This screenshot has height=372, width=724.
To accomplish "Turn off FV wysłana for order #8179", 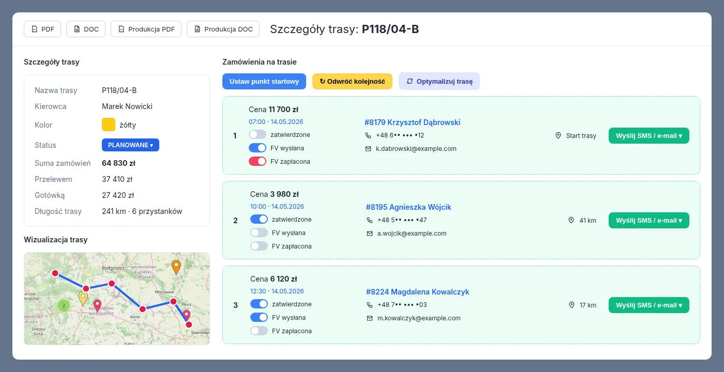I will (258, 148).
